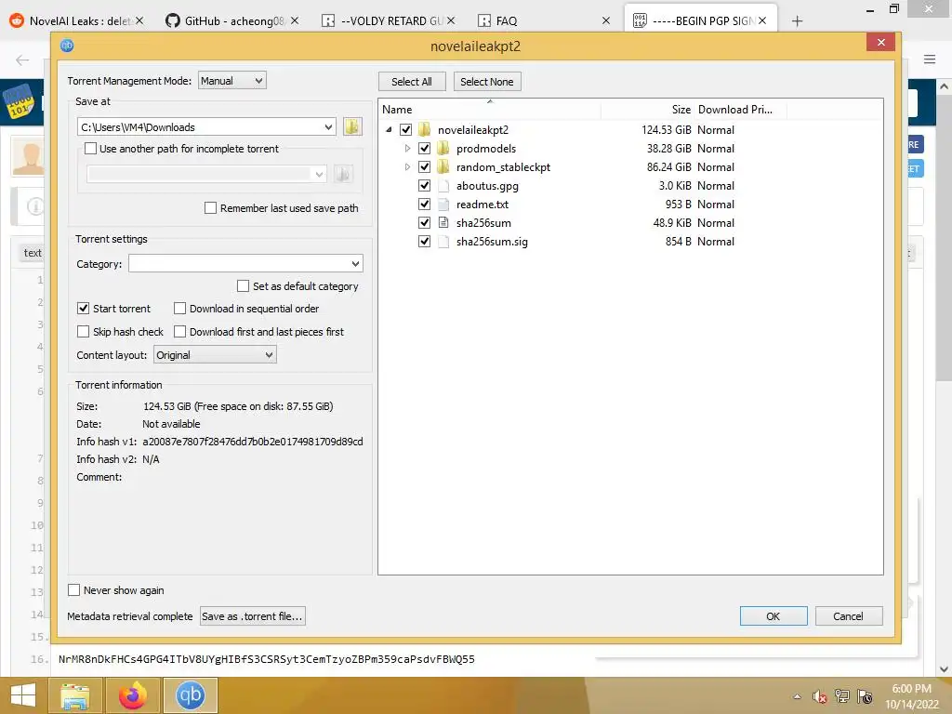Viewport: 952px width, 714px height.
Task: Show hidden tray icons arrow
Action: click(x=797, y=696)
